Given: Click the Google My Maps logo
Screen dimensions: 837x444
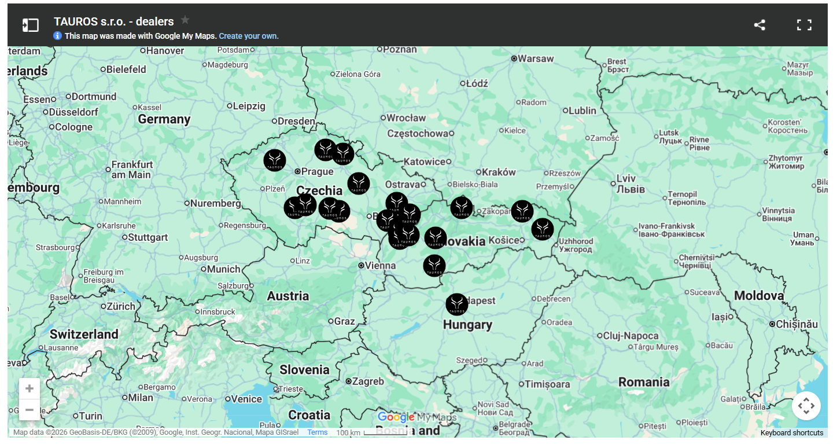Looking at the screenshot, I should (416, 417).
